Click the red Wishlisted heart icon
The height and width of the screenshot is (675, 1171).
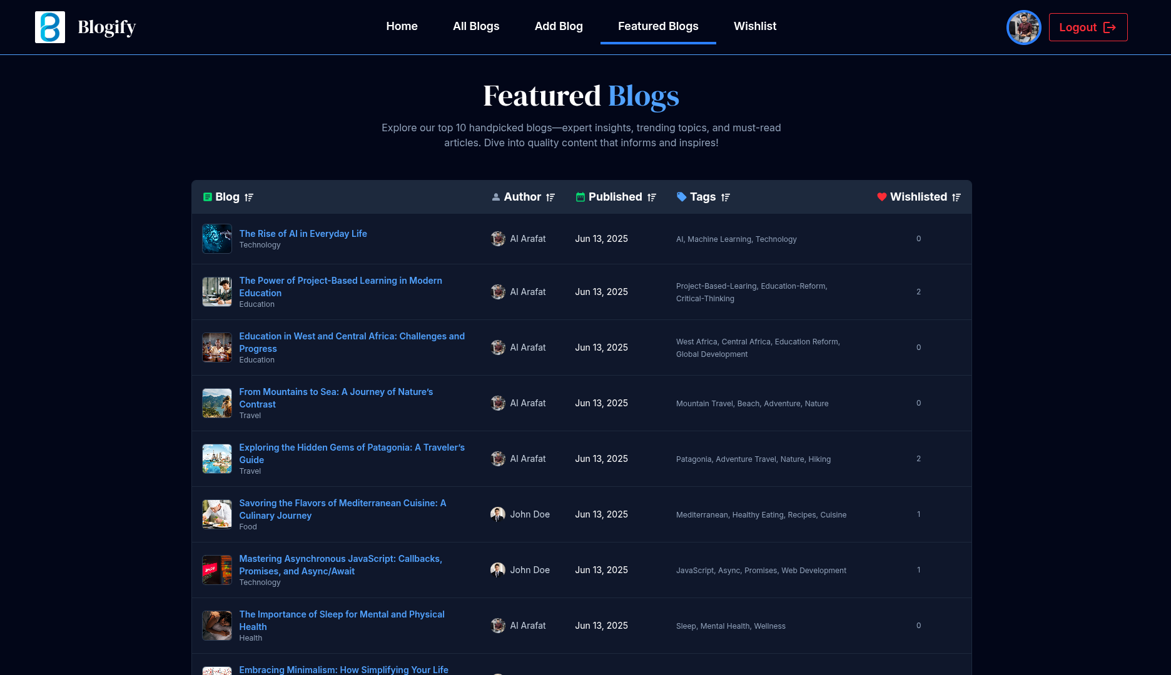[882, 197]
